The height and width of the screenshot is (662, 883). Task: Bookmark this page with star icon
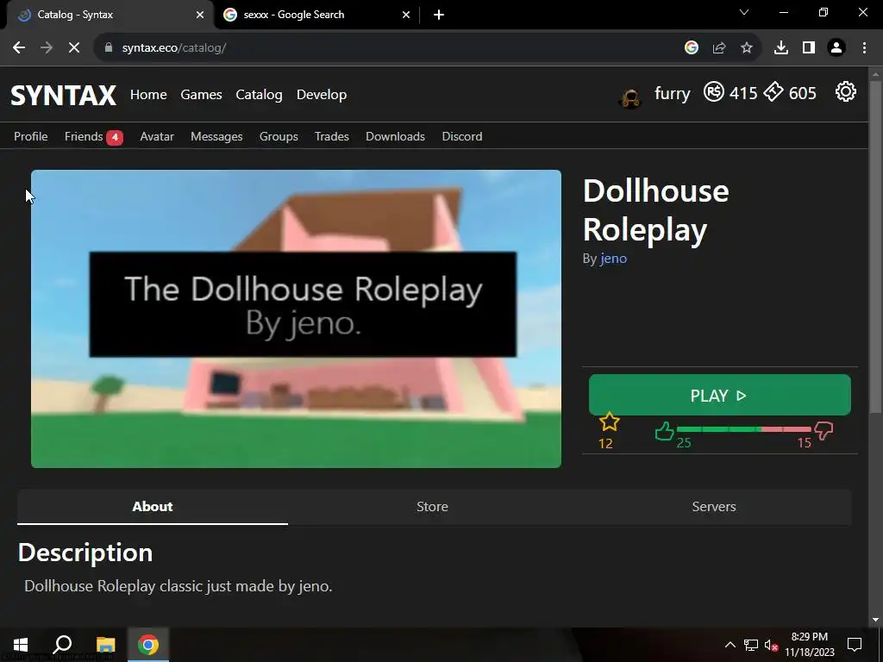pos(747,48)
